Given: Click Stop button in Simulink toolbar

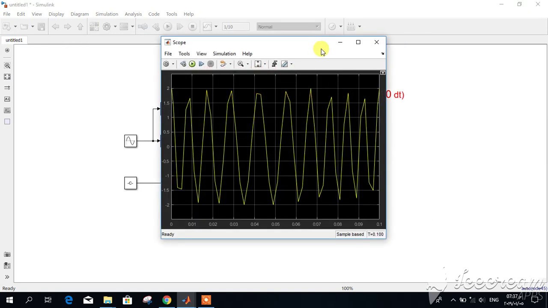Looking at the screenshot, I should (x=192, y=27).
